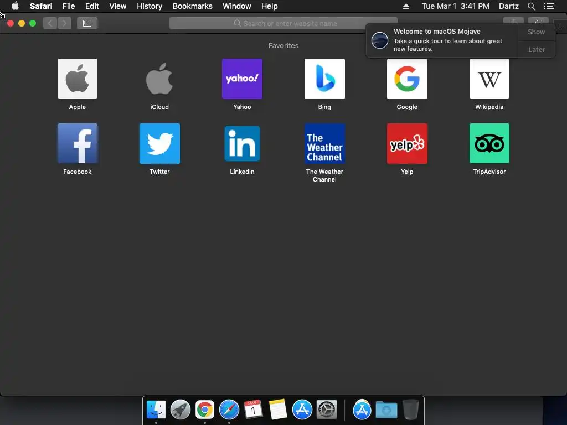Viewport: 567px width, 425px height.
Task: Open The Weather Channel favorite
Action: pyautogui.click(x=324, y=143)
